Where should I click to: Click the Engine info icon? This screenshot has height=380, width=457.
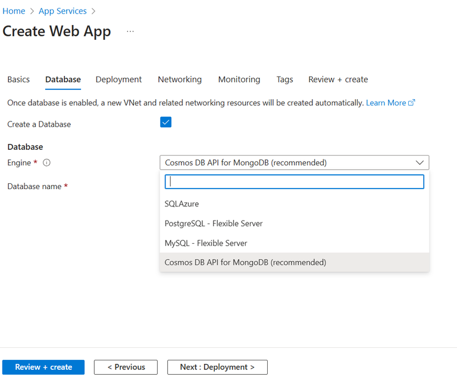click(46, 162)
